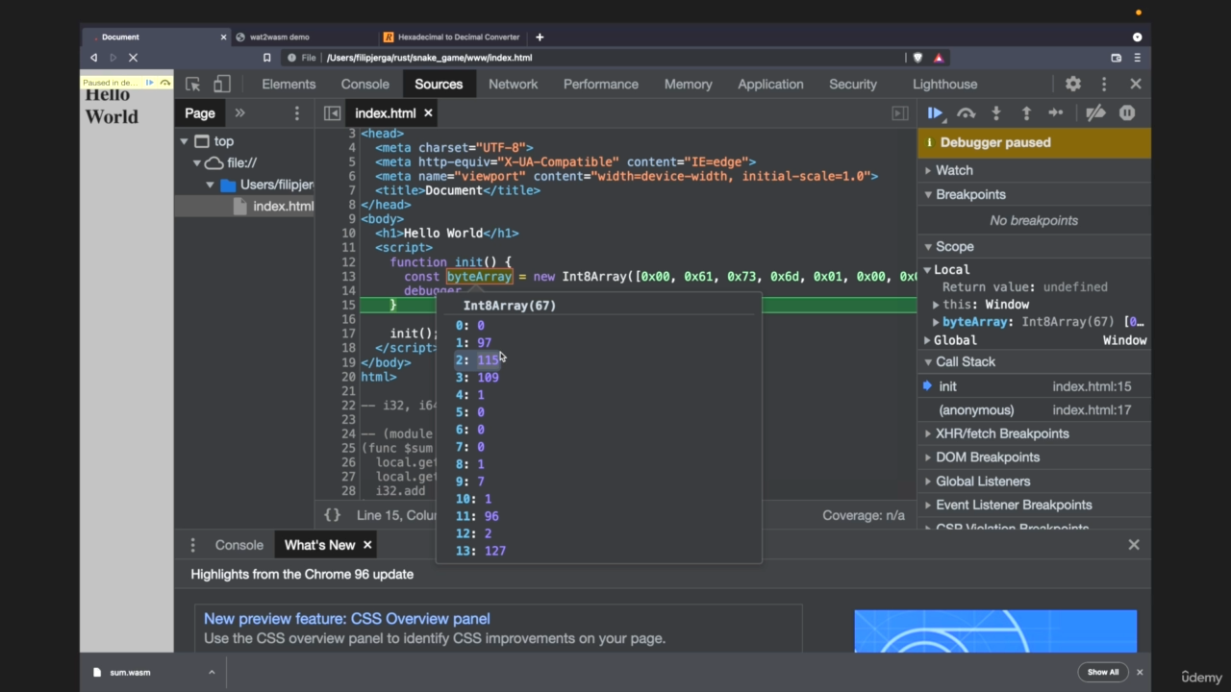
Task: Open the drawer three-dot menu
Action: (192, 545)
